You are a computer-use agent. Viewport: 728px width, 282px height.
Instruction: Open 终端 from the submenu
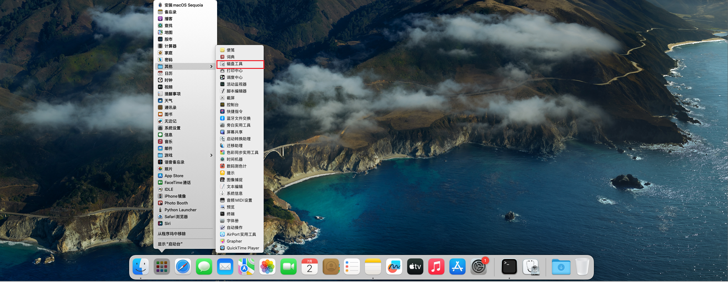pos(240,214)
